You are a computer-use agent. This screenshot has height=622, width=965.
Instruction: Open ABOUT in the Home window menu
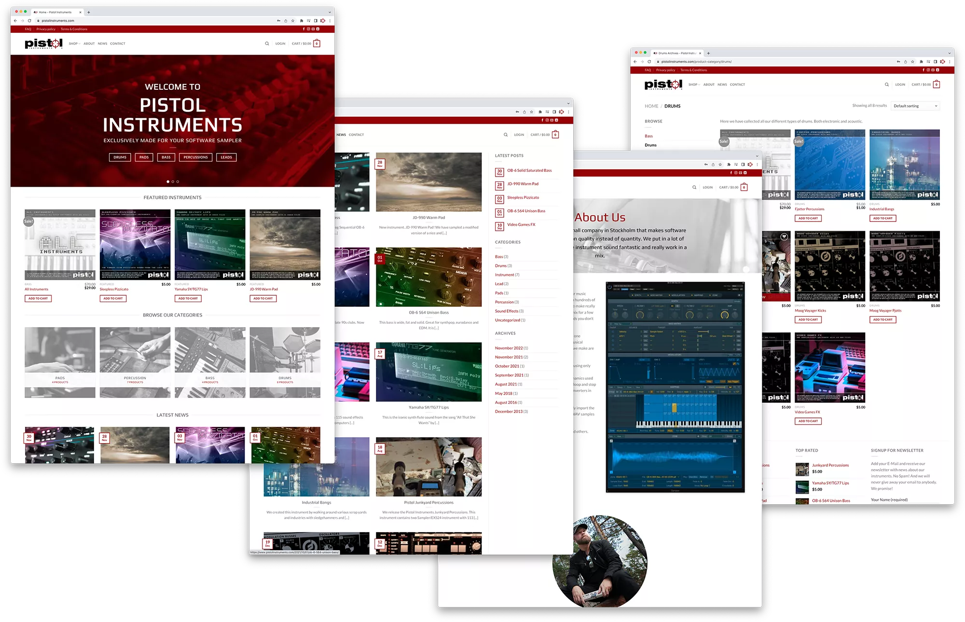point(89,43)
